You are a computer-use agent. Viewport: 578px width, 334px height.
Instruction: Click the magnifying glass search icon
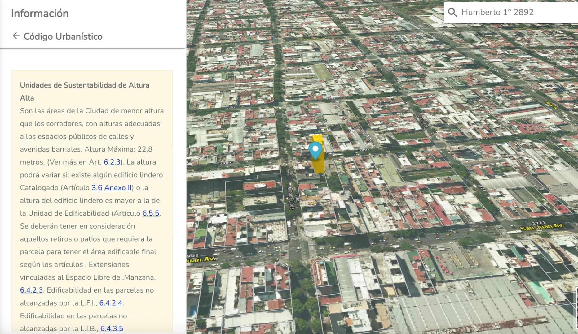point(452,12)
